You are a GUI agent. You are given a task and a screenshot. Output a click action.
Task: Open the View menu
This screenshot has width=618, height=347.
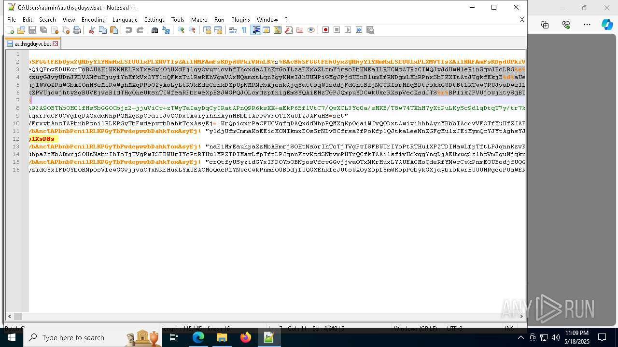[69, 20]
